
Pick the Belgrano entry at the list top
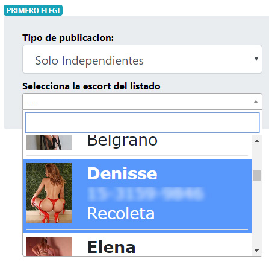tap(137, 144)
